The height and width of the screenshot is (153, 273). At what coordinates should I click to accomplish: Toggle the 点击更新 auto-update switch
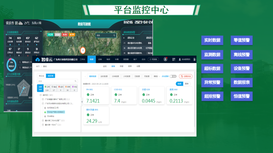(x=173, y=76)
